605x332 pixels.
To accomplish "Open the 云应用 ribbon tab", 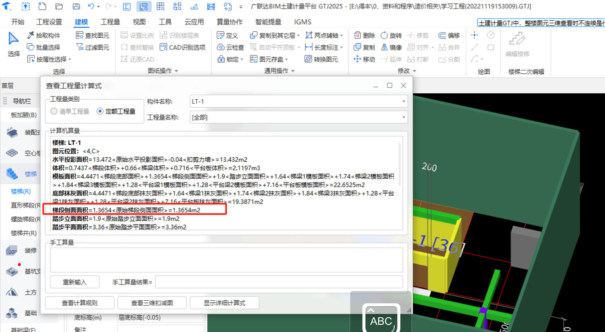I will pyautogui.click(x=194, y=22).
